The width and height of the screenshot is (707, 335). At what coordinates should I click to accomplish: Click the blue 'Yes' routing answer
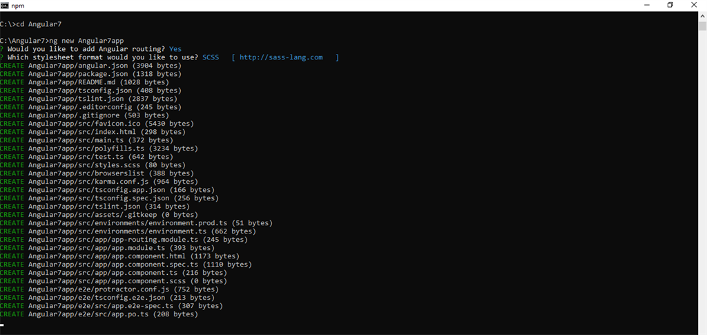(175, 48)
